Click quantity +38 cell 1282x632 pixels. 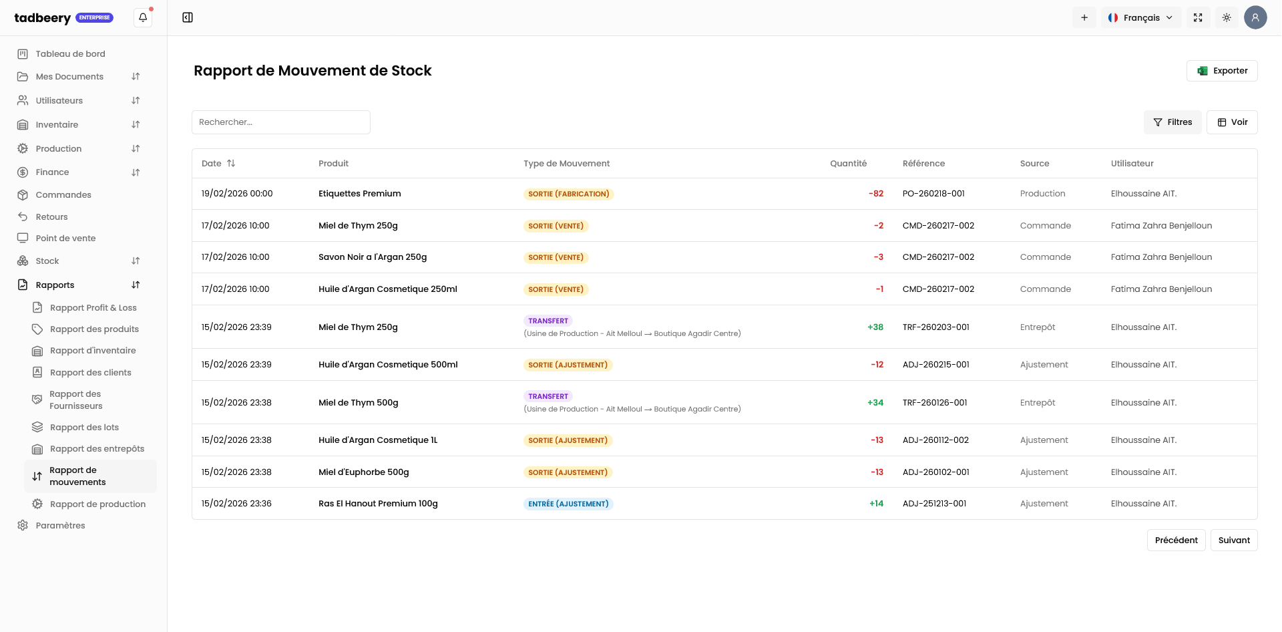875,327
